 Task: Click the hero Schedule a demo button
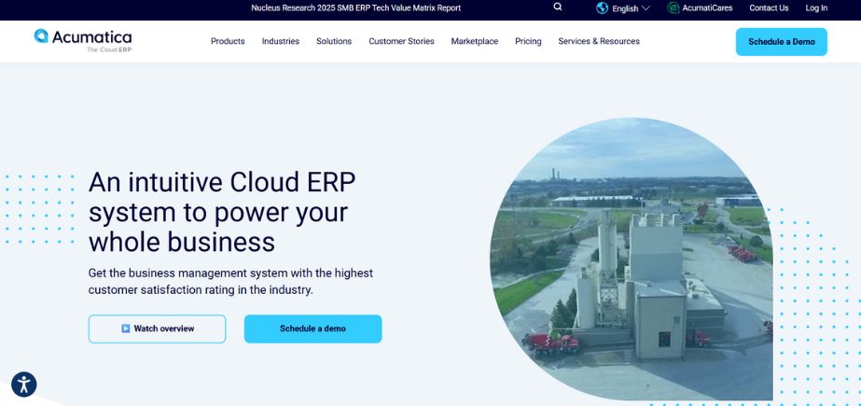coord(313,329)
